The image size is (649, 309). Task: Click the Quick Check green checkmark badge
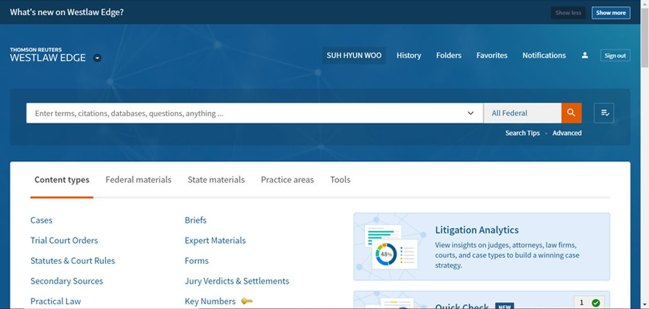click(x=595, y=303)
